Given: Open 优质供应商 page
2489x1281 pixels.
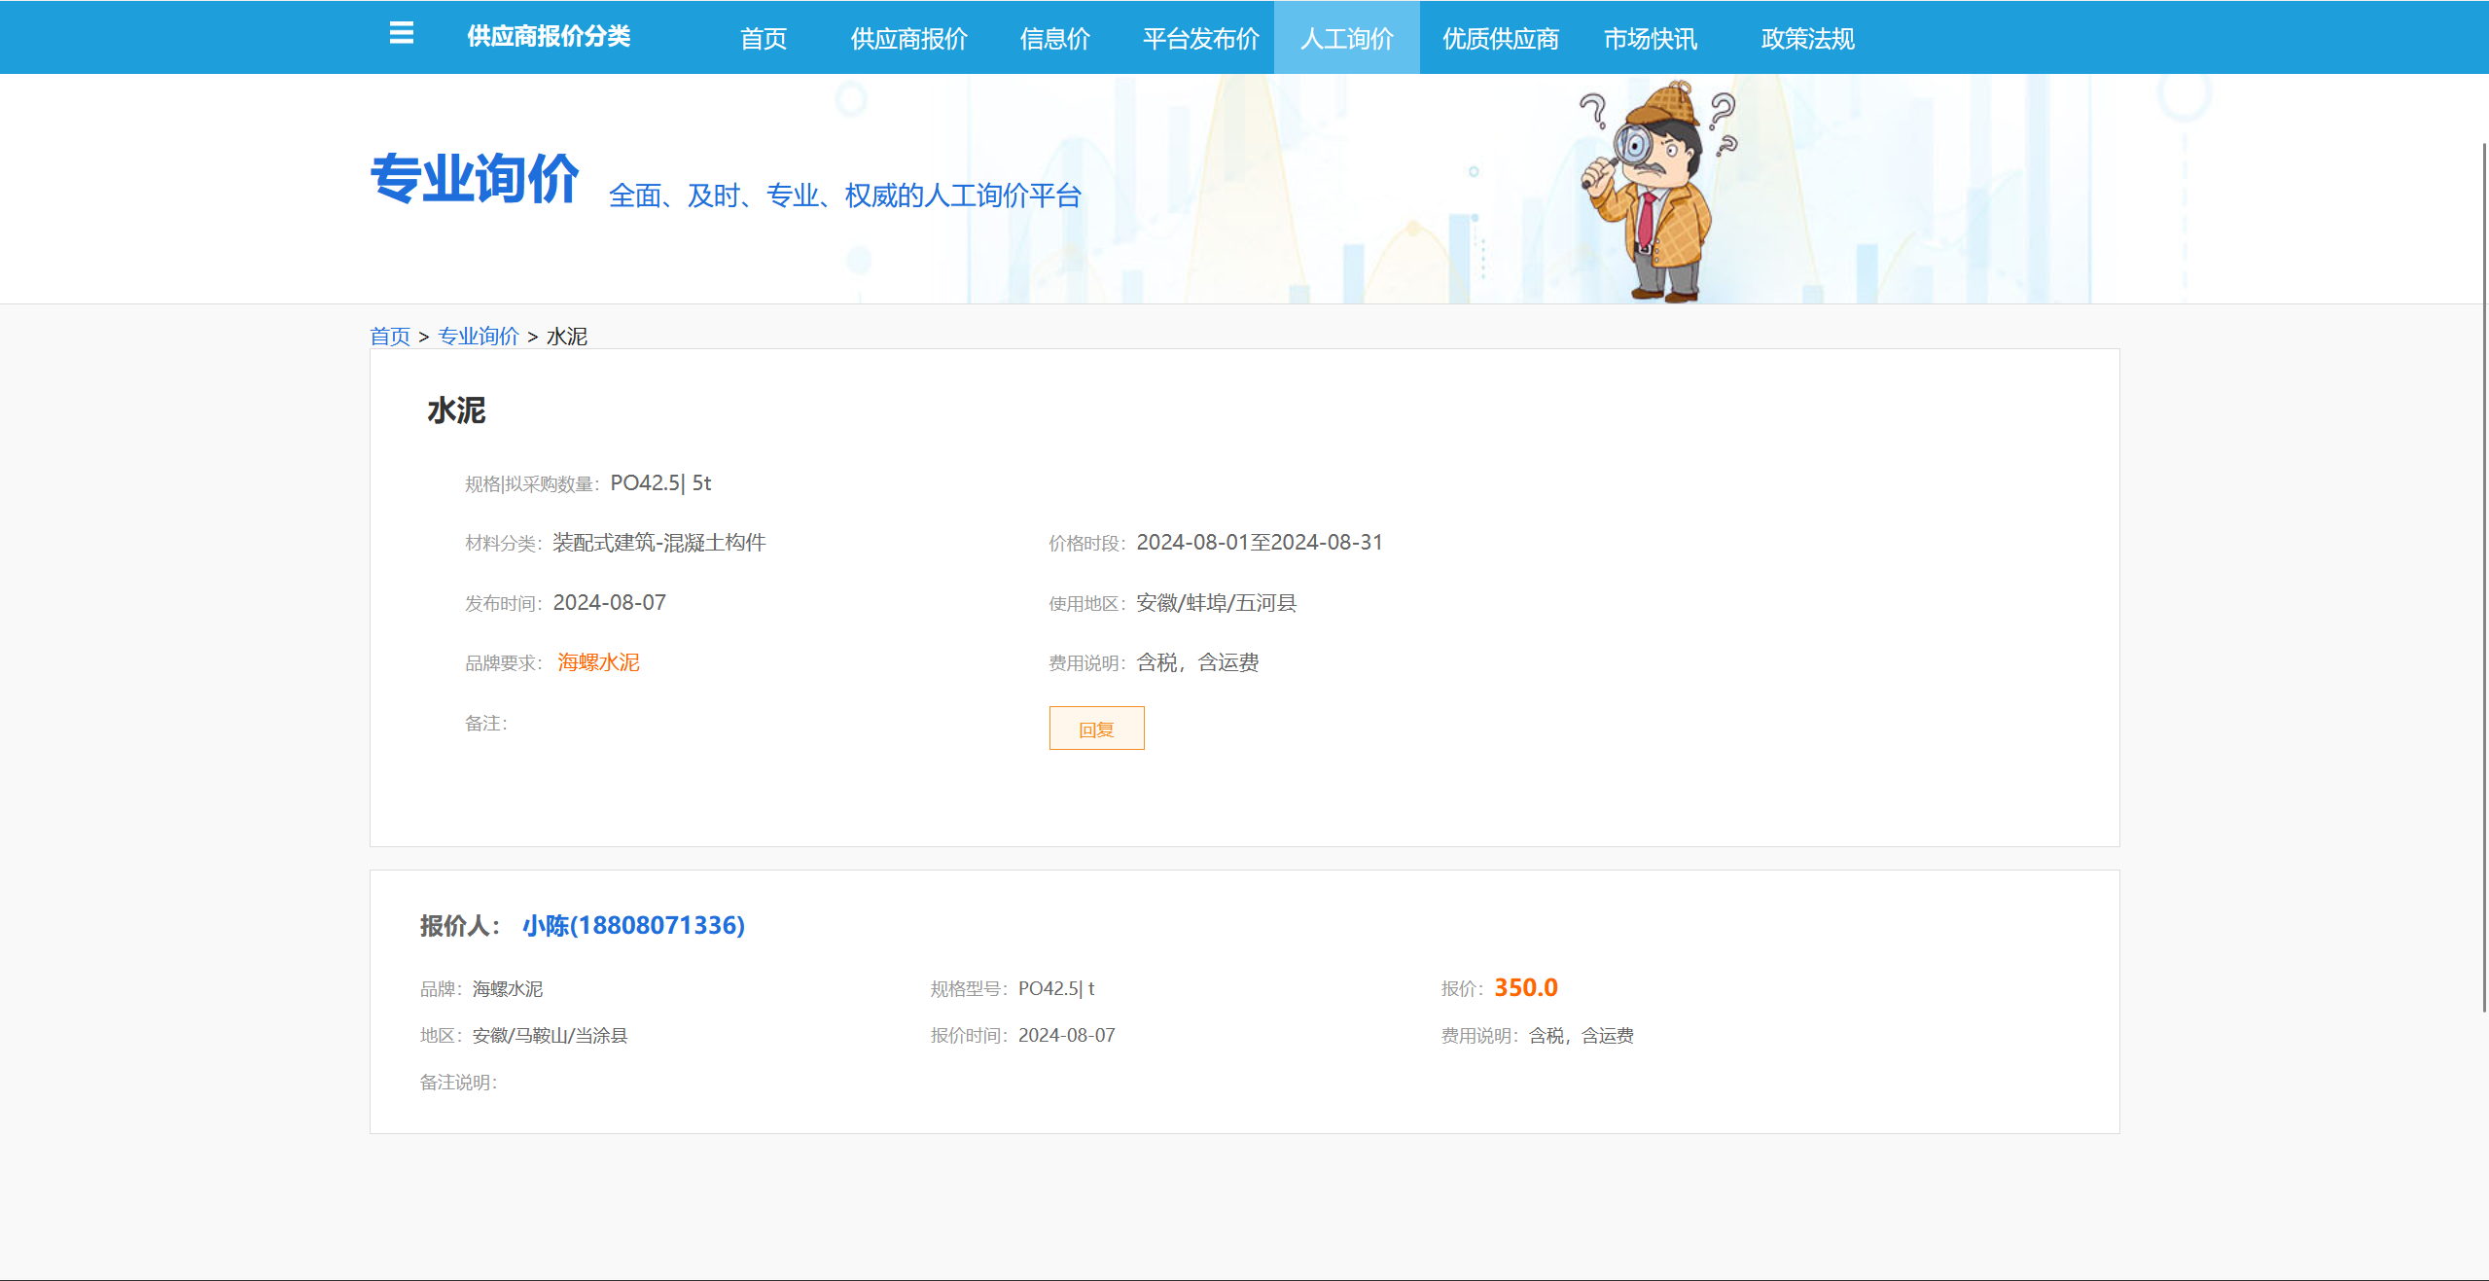Looking at the screenshot, I should point(1500,39).
